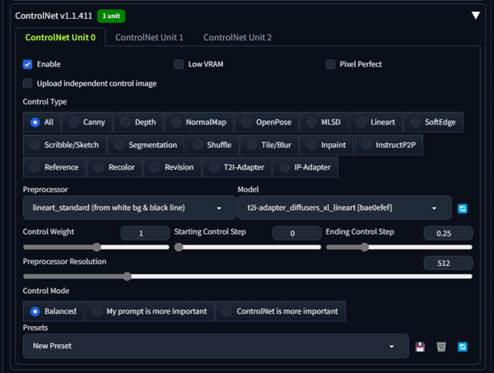Adjust Starting Control Step slider
494x373 pixels.
click(248, 247)
